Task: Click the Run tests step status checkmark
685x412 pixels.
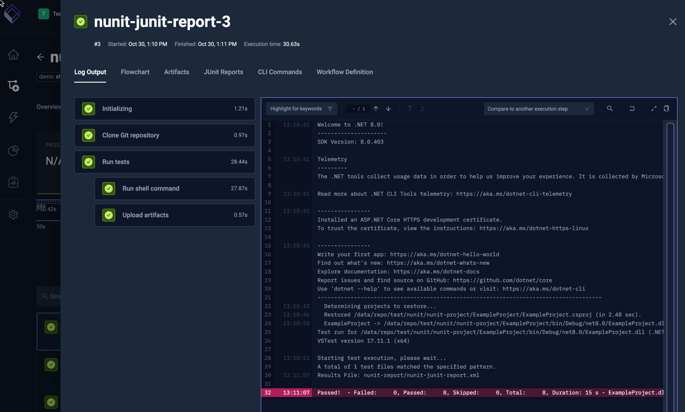Action: [88, 161]
